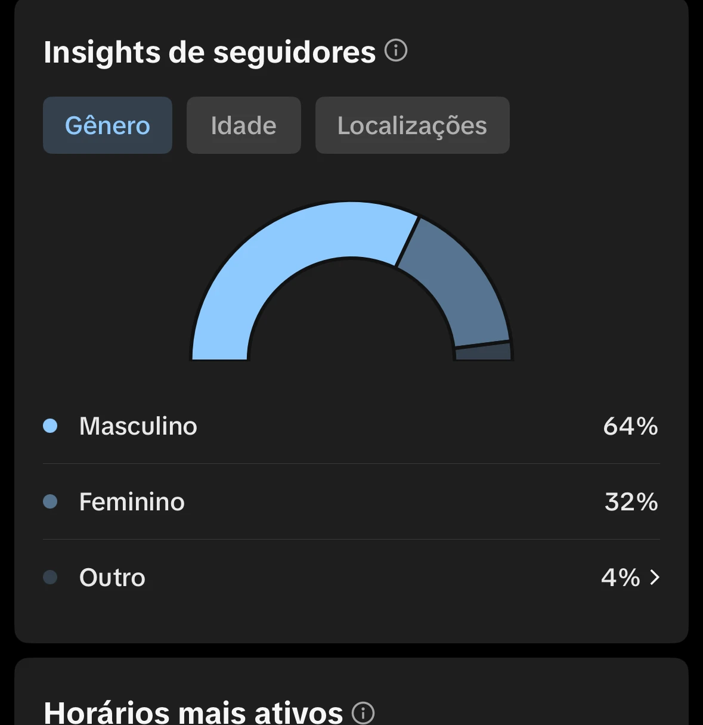
Task: Click the Outro legend color dot
Action: point(50,577)
